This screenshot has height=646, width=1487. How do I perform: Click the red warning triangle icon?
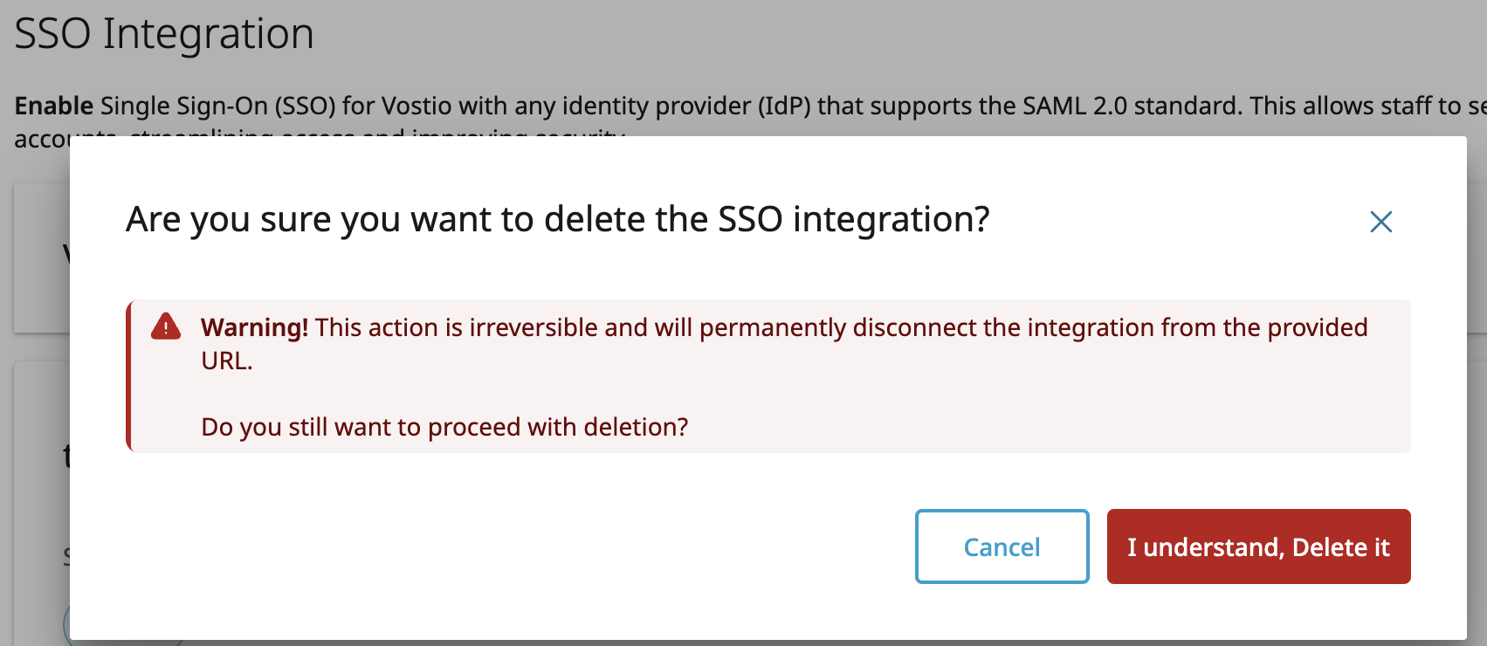(166, 326)
